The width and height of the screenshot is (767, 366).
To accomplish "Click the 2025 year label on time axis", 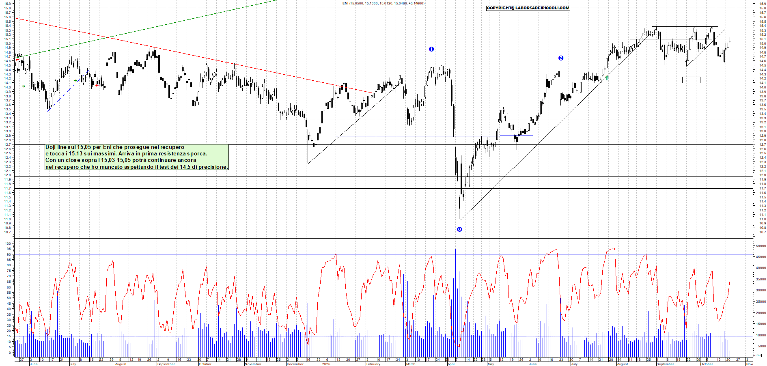I will pyautogui.click(x=326, y=364).
